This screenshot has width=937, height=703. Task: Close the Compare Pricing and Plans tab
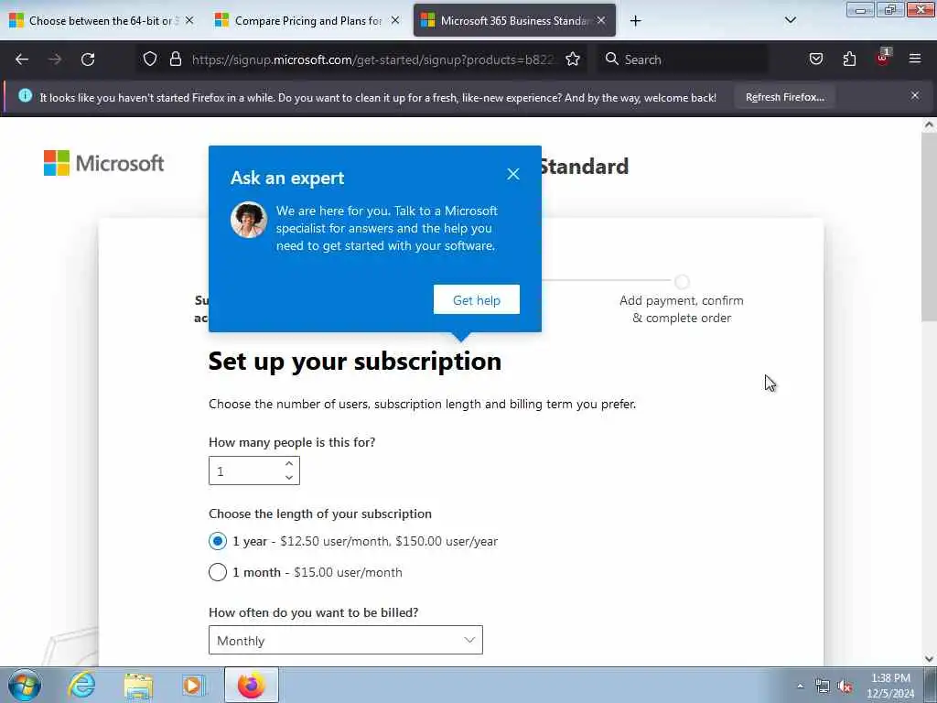pyautogui.click(x=395, y=20)
